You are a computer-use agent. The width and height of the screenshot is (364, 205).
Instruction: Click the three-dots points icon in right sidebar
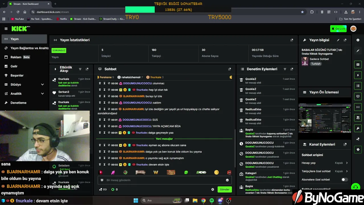(x=358, y=139)
